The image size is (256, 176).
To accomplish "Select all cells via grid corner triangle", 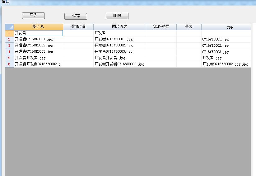I will point(9,27).
